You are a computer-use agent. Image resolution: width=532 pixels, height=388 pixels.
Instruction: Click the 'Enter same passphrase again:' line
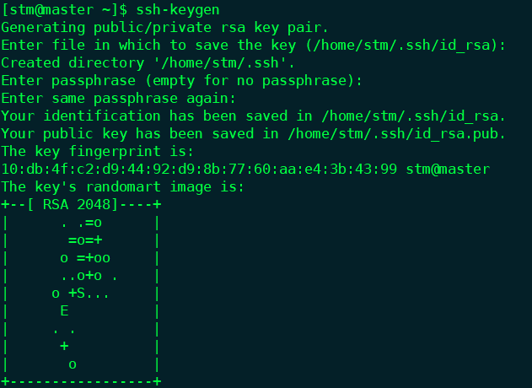[x=118, y=99]
